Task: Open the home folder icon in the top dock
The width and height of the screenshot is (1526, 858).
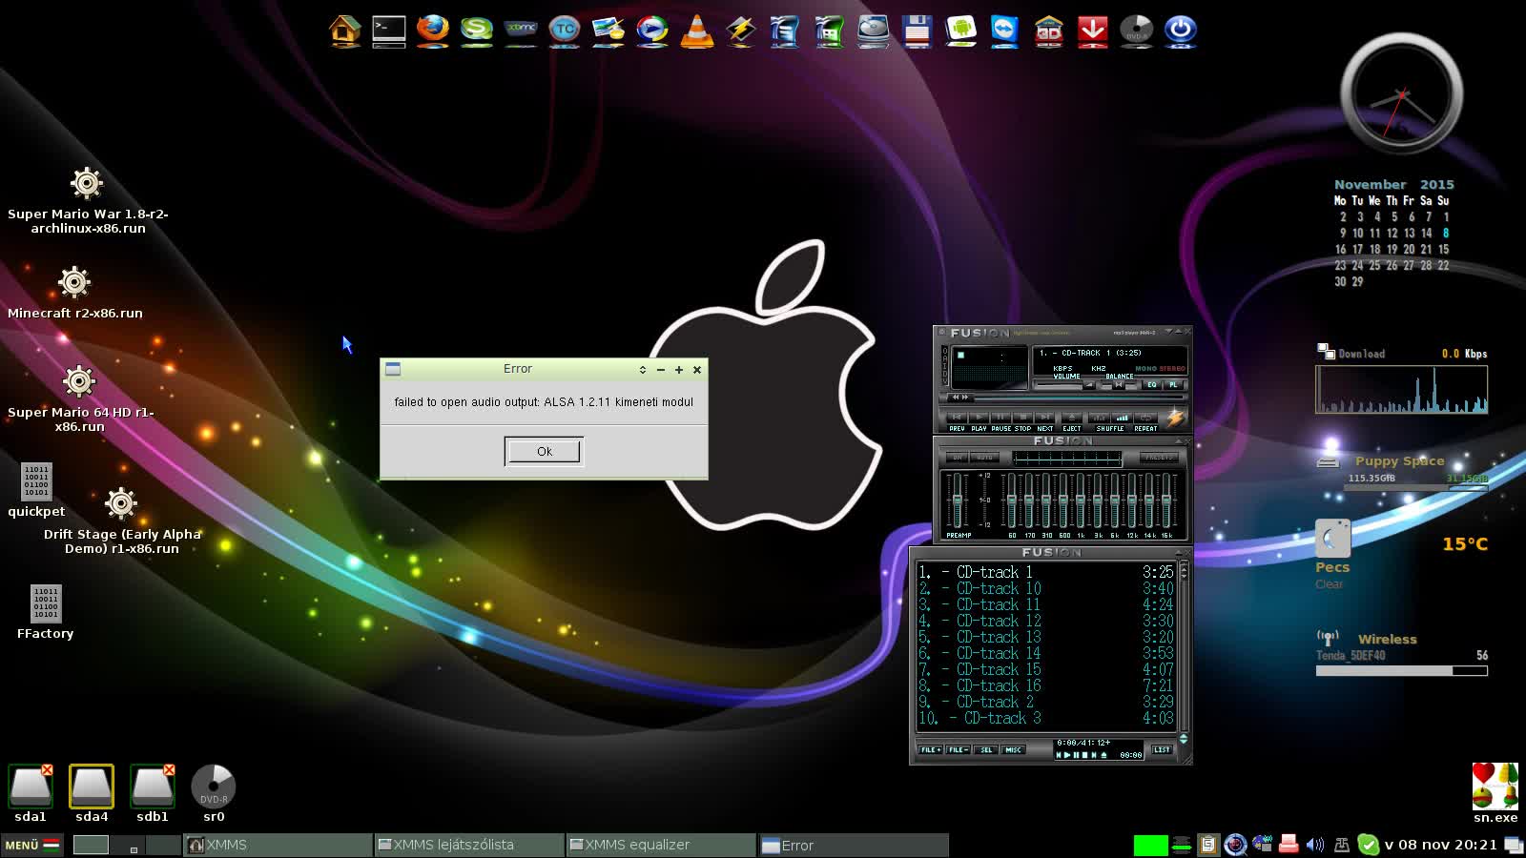Action: (345, 30)
